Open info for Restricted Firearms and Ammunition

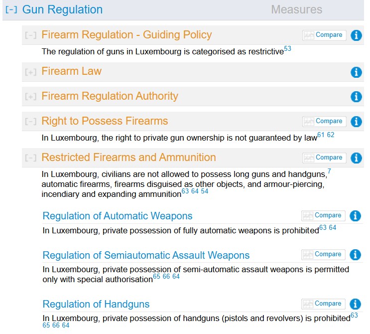pos(356,158)
